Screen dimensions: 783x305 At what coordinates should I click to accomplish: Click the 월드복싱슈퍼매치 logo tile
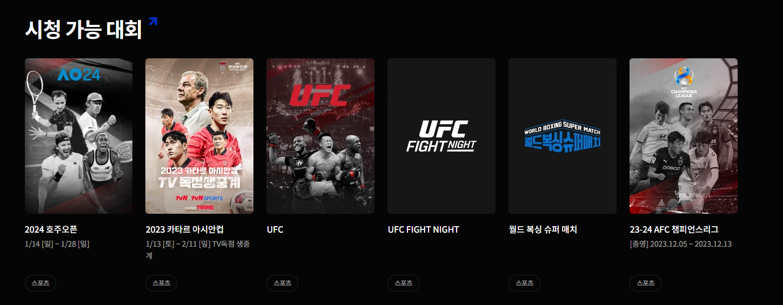[563, 136]
